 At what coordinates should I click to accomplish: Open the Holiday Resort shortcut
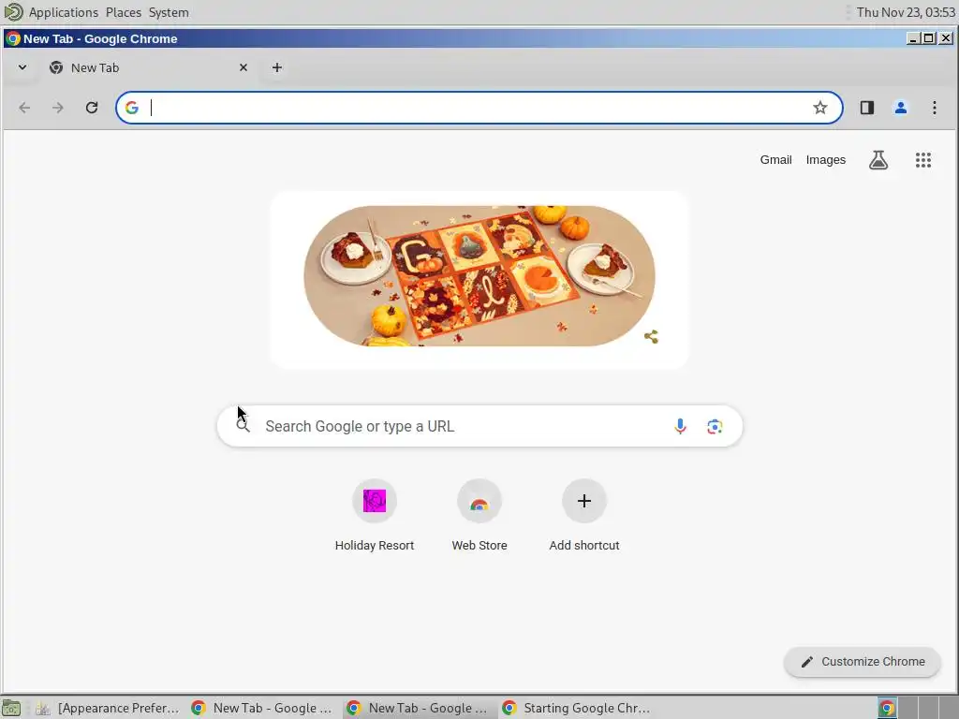click(375, 516)
